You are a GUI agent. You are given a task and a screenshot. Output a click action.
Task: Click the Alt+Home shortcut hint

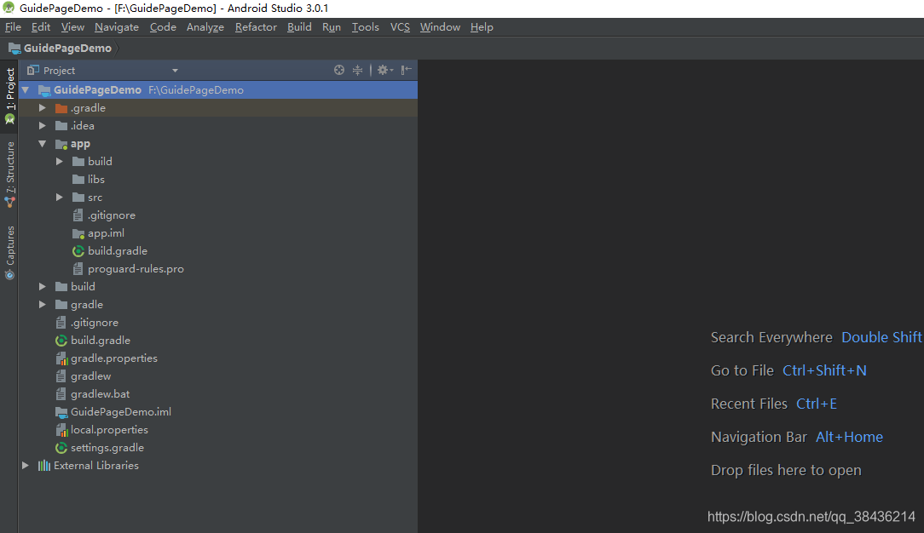(849, 437)
